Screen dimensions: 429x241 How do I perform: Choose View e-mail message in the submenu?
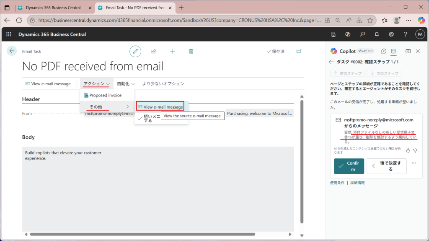tap(160, 107)
